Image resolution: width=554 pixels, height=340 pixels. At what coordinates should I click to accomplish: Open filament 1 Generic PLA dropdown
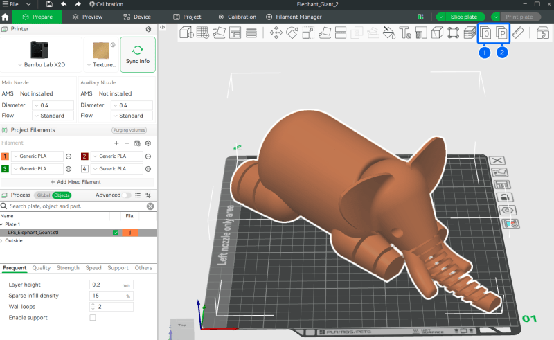(x=37, y=156)
